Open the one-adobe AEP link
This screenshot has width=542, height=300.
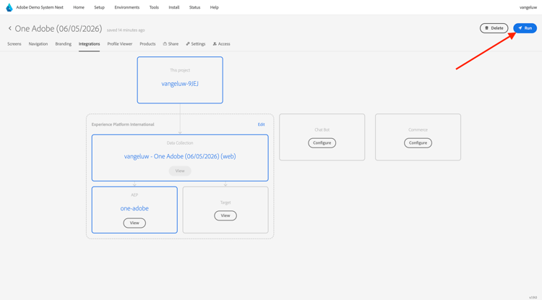134,208
